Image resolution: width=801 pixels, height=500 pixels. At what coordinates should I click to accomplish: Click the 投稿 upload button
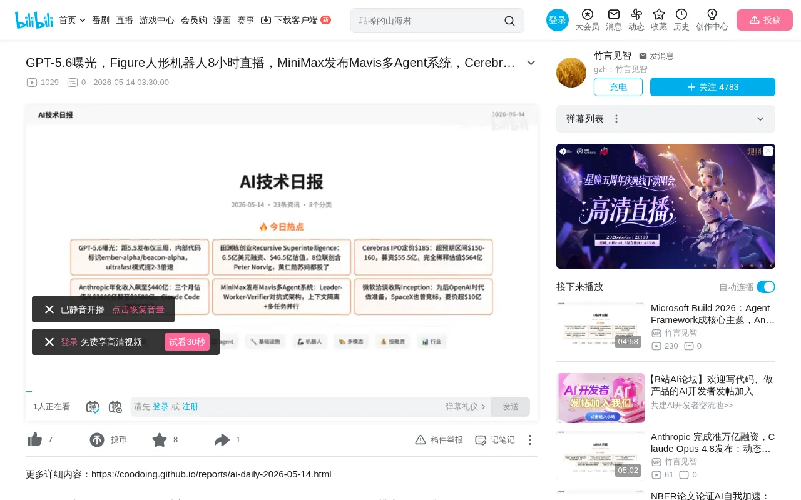(x=765, y=20)
